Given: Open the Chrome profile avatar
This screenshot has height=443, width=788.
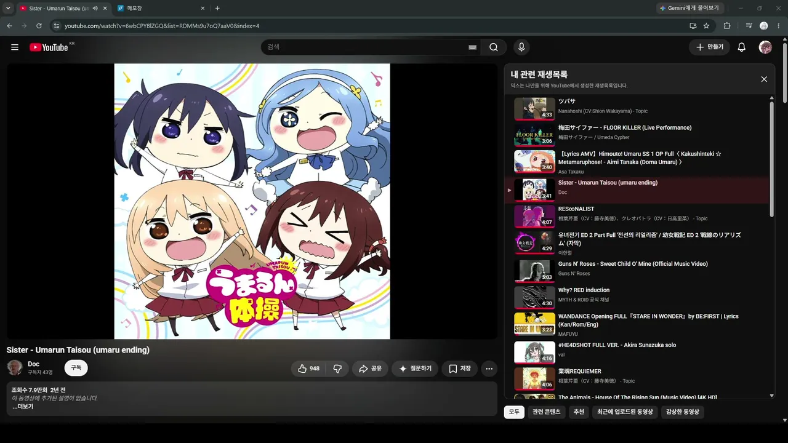Looking at the screenshot, I should pyautogui.click(x=764, y=26).
